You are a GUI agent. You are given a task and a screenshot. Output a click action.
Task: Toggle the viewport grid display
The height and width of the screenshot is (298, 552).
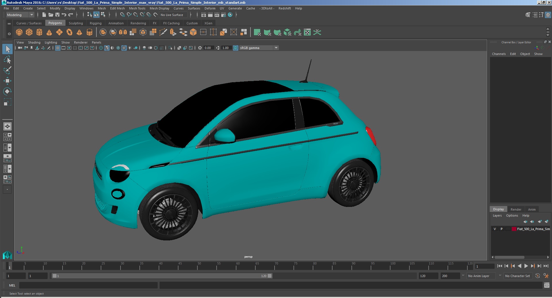coord(58,48)
